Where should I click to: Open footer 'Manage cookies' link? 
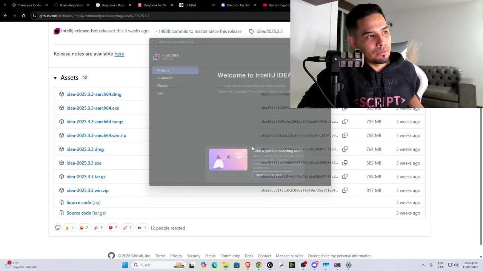tap(289, 256)
